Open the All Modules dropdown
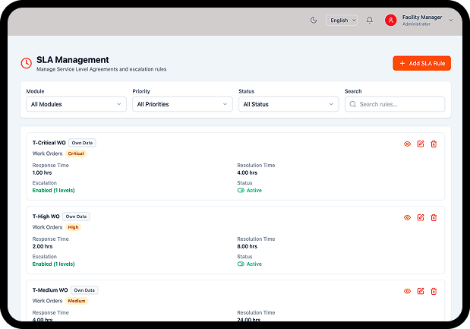Screen dimensions: 470x329 pos(77,104)
